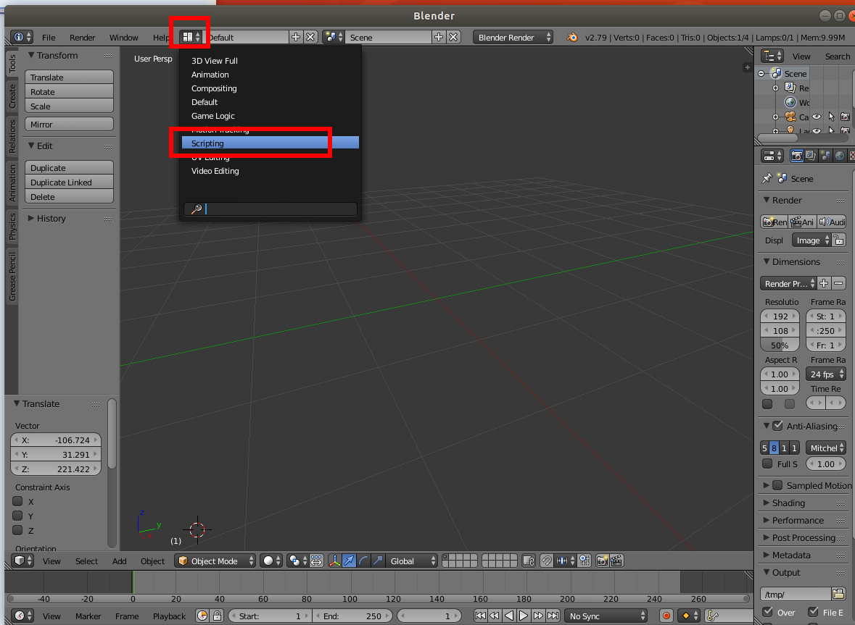
Task: Click the viewport shading sphere icon
Action: tap(271, 561)
